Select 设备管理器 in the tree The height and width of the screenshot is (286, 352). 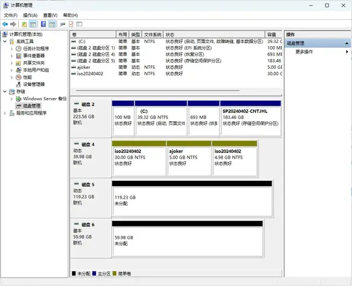click(x=34, y=84)
